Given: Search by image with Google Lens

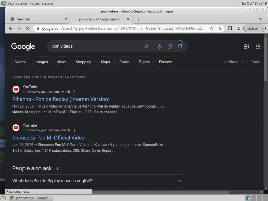Looking at the screenshot, I should (170, 46).
